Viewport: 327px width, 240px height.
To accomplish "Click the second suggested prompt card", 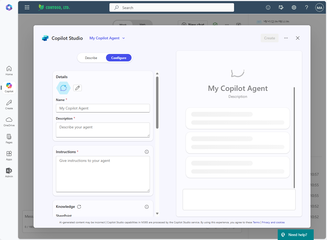I will pos(238,143).
